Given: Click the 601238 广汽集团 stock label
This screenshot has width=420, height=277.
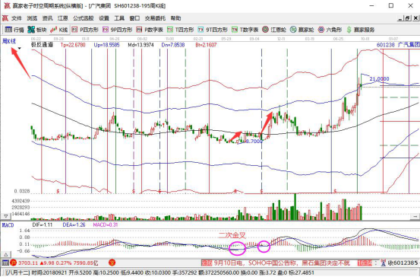Looking at the screenshot, I should click(x=398, y=45).
